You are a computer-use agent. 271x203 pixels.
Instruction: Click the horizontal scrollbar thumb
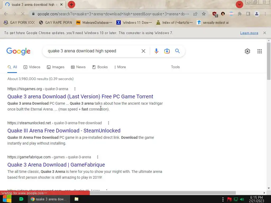pyautogui.click(x=163, y=193)
